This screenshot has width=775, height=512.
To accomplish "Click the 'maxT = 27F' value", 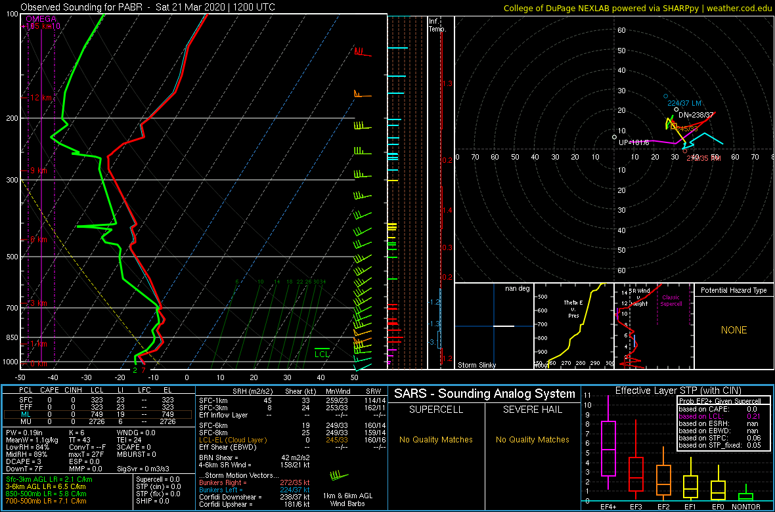I will click(85, 454).
